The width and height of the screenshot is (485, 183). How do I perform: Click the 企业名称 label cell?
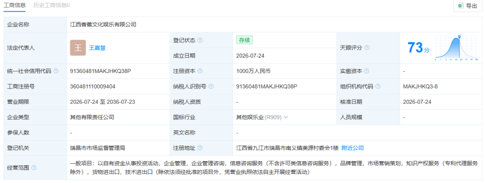[35, 24]
